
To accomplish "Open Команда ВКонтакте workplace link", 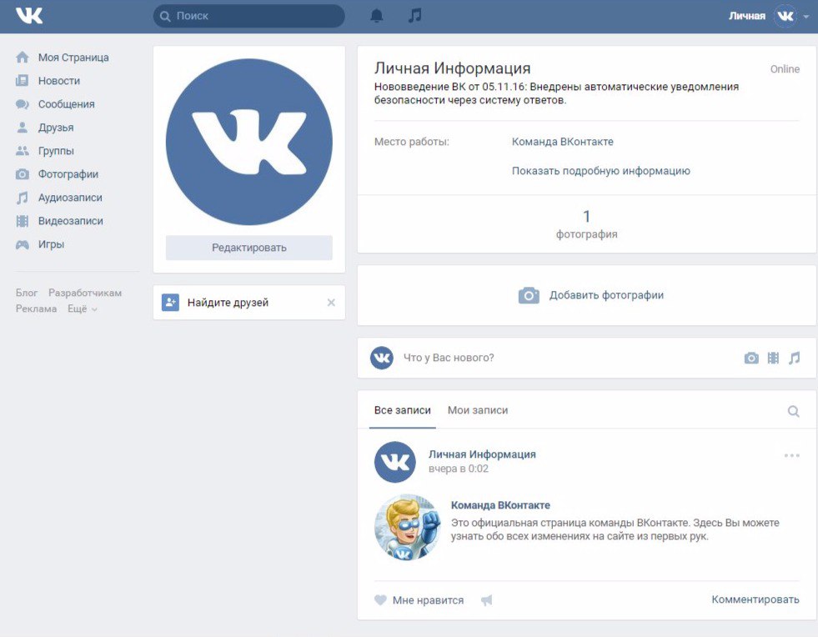I will point(562,142).
